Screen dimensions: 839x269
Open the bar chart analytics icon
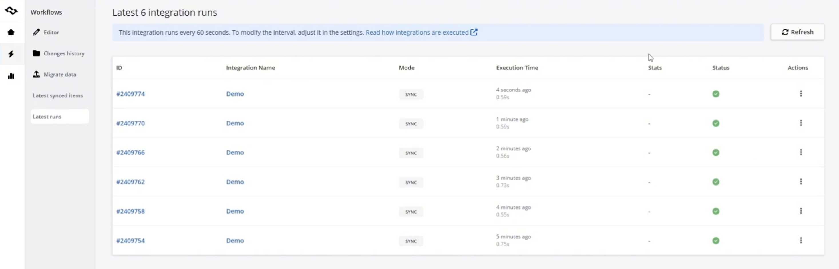pyautogui.click(x=11, y=76)
